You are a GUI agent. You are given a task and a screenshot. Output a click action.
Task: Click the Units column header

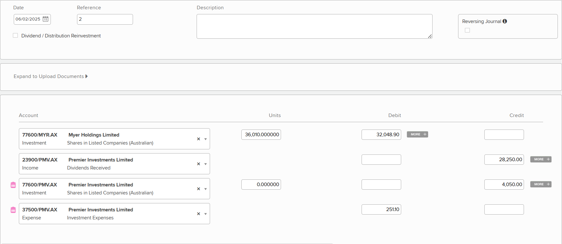275,115
